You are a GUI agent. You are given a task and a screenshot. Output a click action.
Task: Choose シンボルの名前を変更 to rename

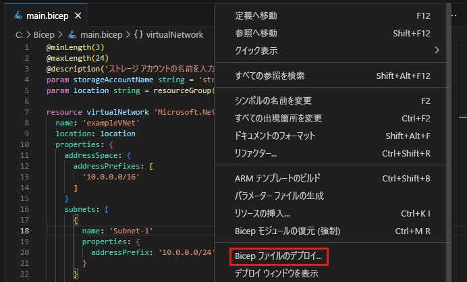273,101
